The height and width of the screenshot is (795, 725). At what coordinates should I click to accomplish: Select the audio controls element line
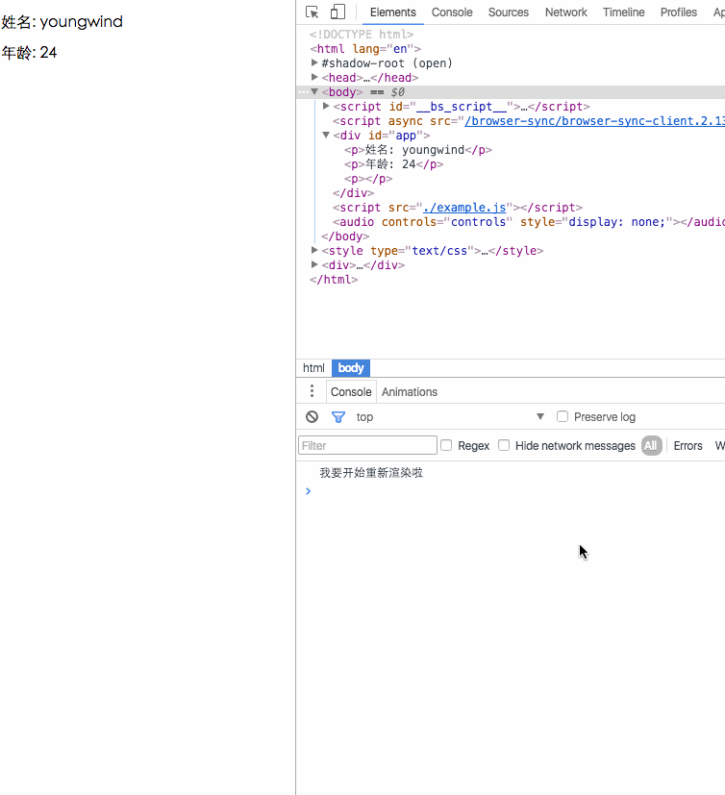[x=529, y=222]
